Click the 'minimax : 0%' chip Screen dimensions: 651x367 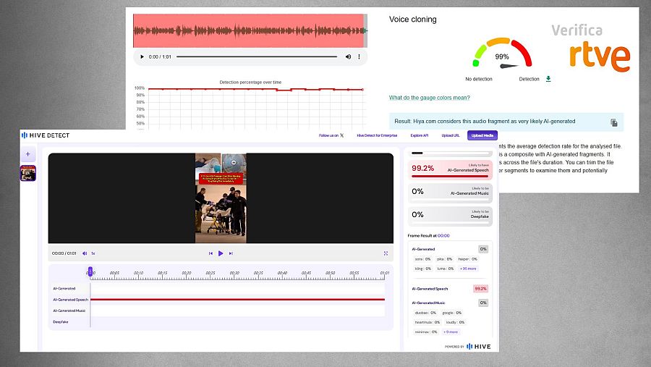click(x=426, y=332)
